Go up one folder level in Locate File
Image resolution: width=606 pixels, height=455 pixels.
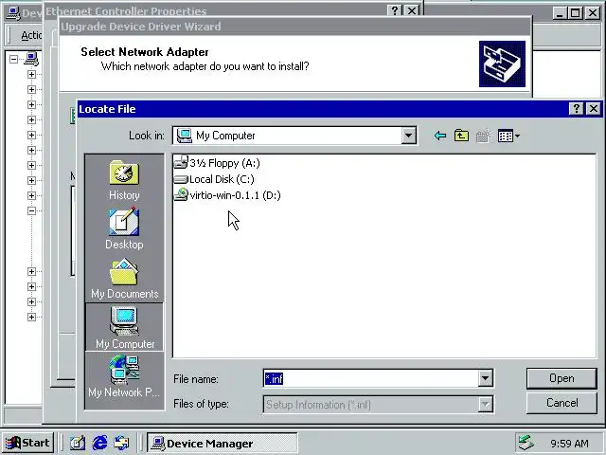pos(461,136)
